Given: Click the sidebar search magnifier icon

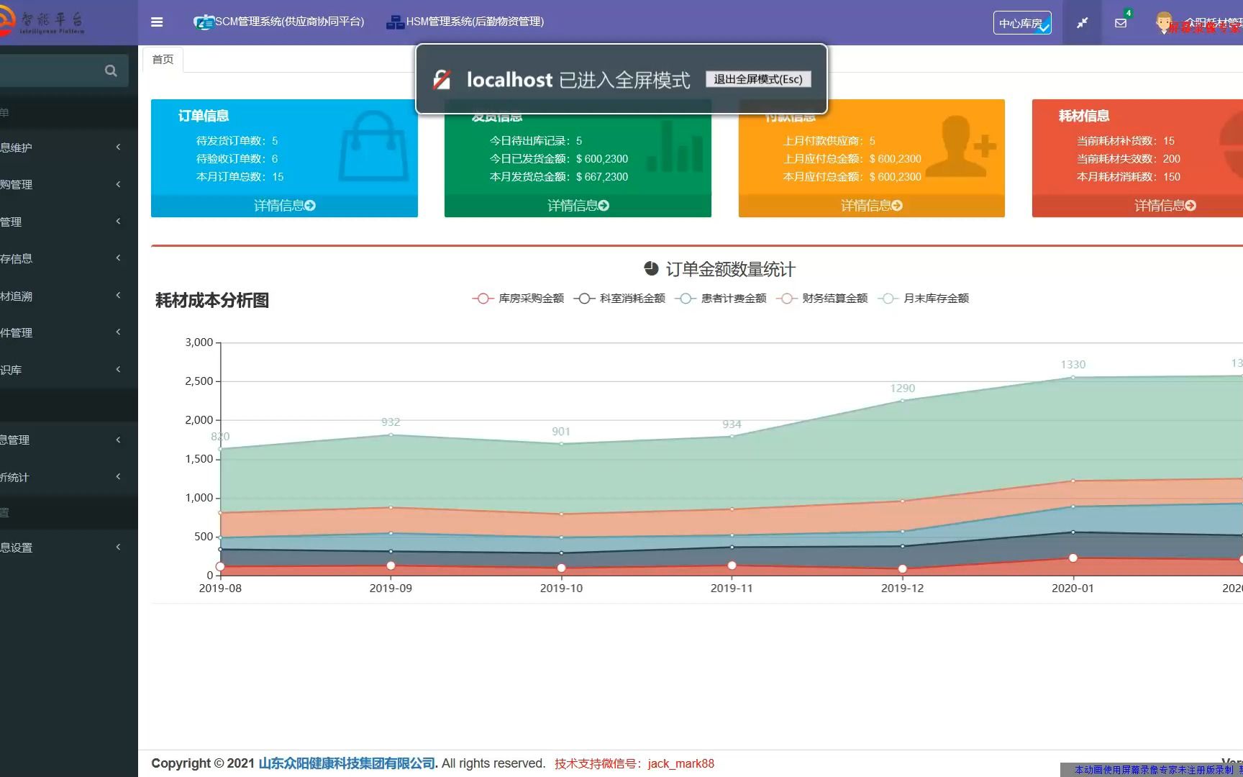Looking at the screenshot, I should pos(111,71).
